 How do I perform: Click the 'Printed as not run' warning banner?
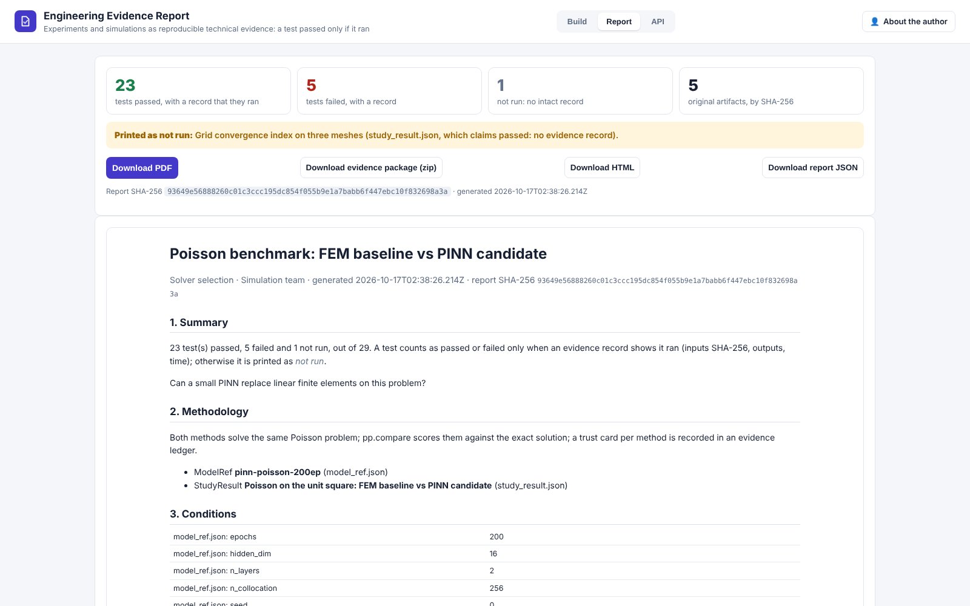(485, 135)
